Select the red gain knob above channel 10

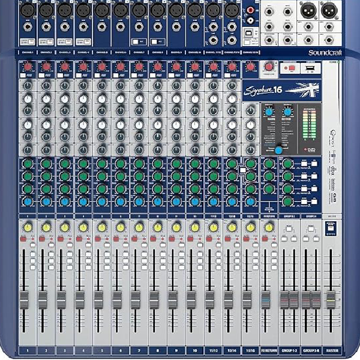[x=195, y=67]
